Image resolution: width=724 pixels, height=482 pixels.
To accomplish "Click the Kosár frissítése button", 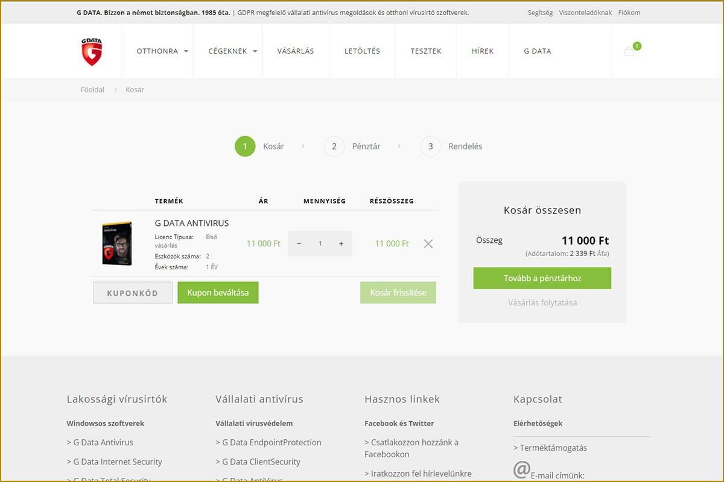I will point(398,293).
